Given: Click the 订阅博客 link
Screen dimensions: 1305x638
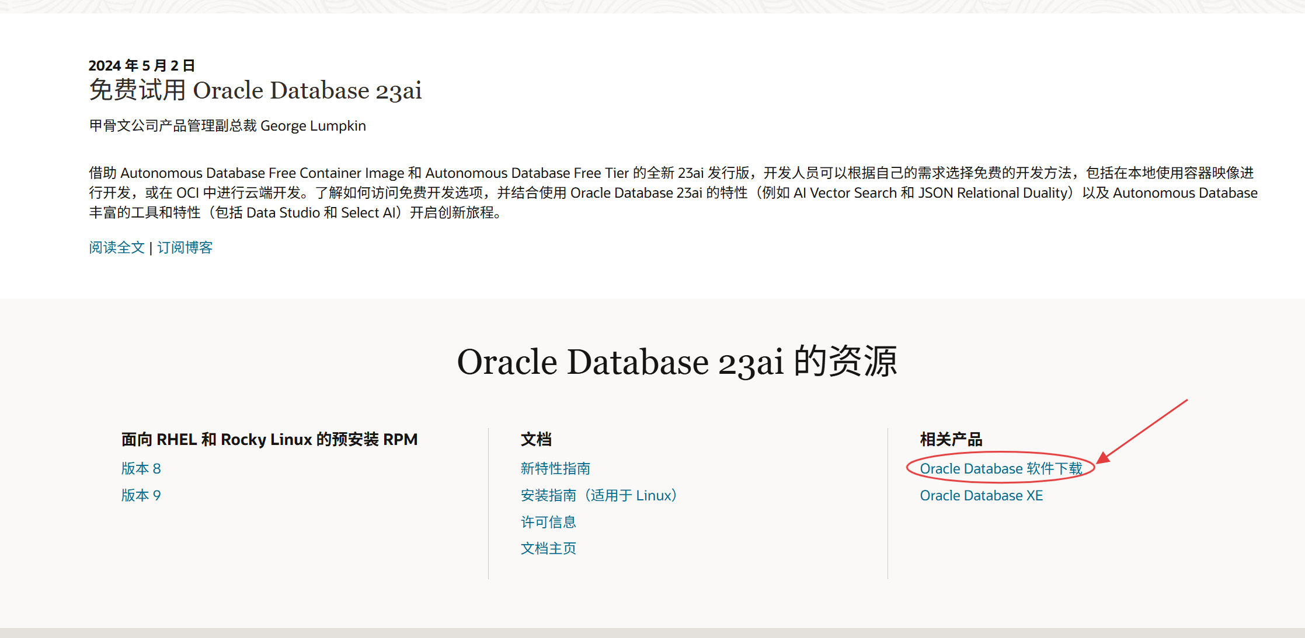Looking at the screenshot, I should click(185, 247).
